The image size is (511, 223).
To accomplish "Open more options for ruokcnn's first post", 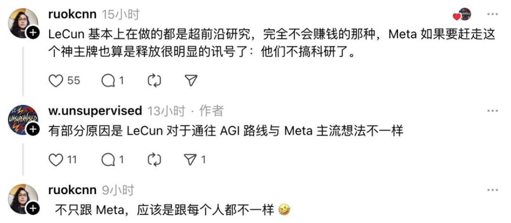I will click(x=492, y=14).
